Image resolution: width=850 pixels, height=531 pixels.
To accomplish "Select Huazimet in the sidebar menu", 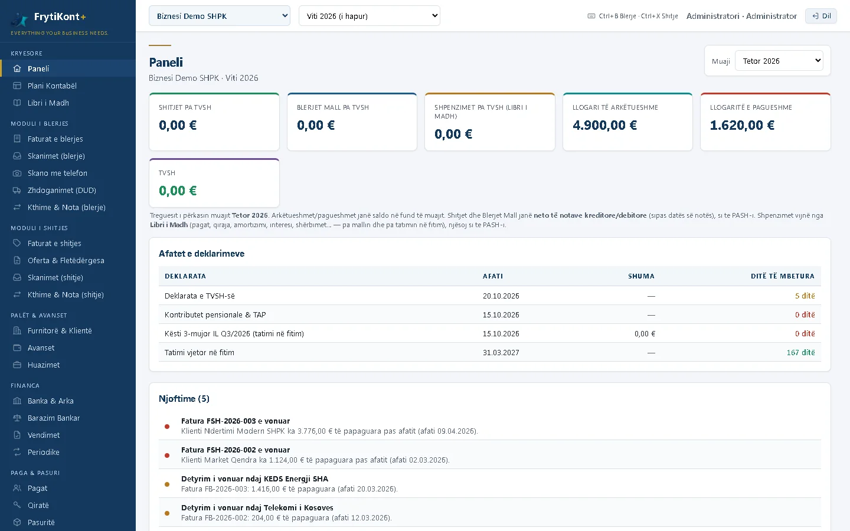I will (68, 365).
